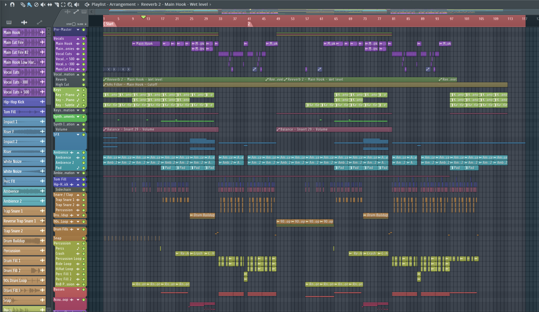Select the Slice tool
The height and width of the screenshot is (312, 539).
[56, 4]
